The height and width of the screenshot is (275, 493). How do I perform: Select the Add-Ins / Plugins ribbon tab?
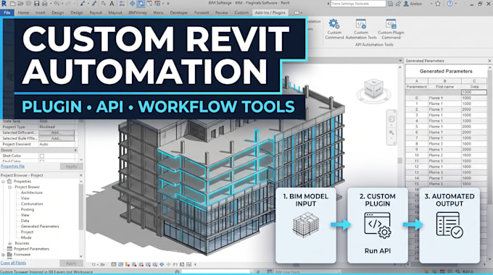click(x=270, y=12)
